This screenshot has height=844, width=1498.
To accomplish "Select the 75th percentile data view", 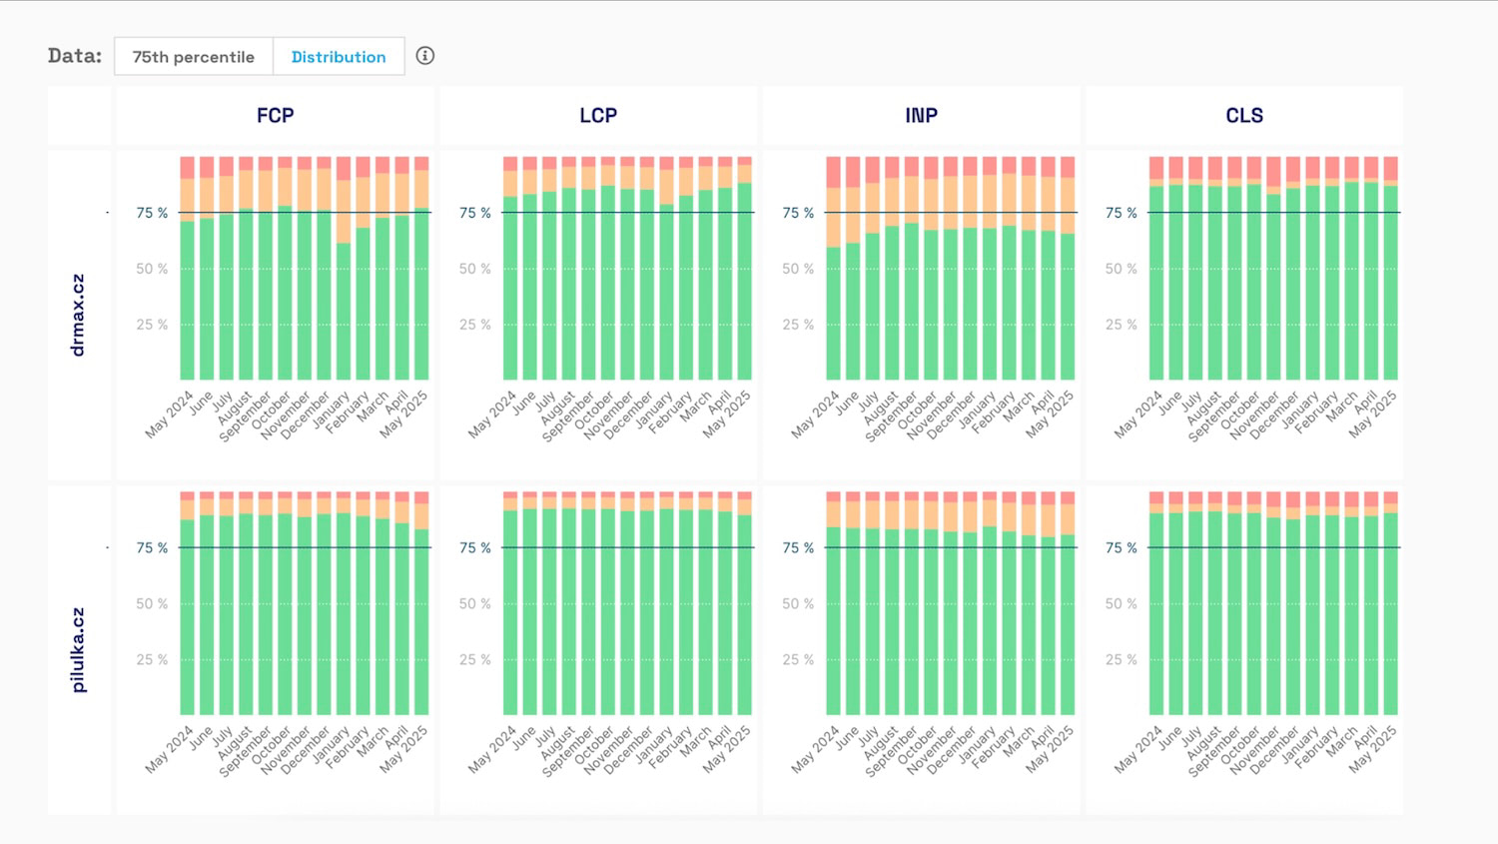I will click(x=194, y=57).
